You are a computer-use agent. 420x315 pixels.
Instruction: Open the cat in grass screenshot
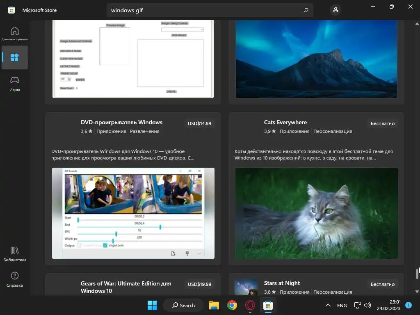(x=316, y=213)
